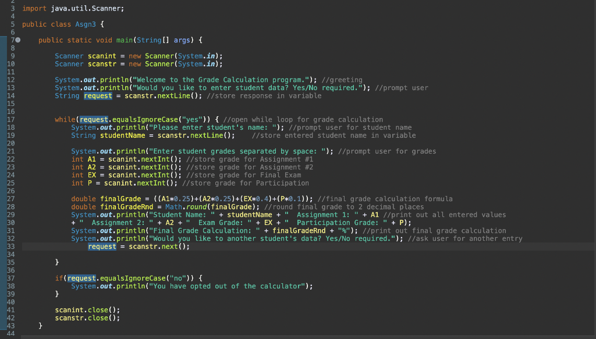This screenshot has height=339, width=596.
Task: Click variable 'P' declared on line 25
Action: click(x=90, y=183)
